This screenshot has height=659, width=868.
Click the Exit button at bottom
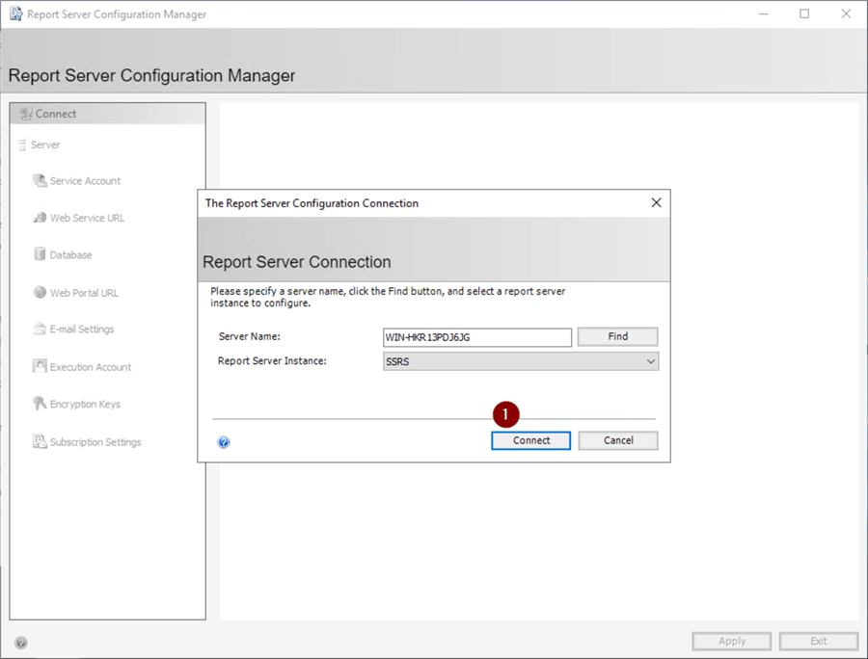[818, 642]
